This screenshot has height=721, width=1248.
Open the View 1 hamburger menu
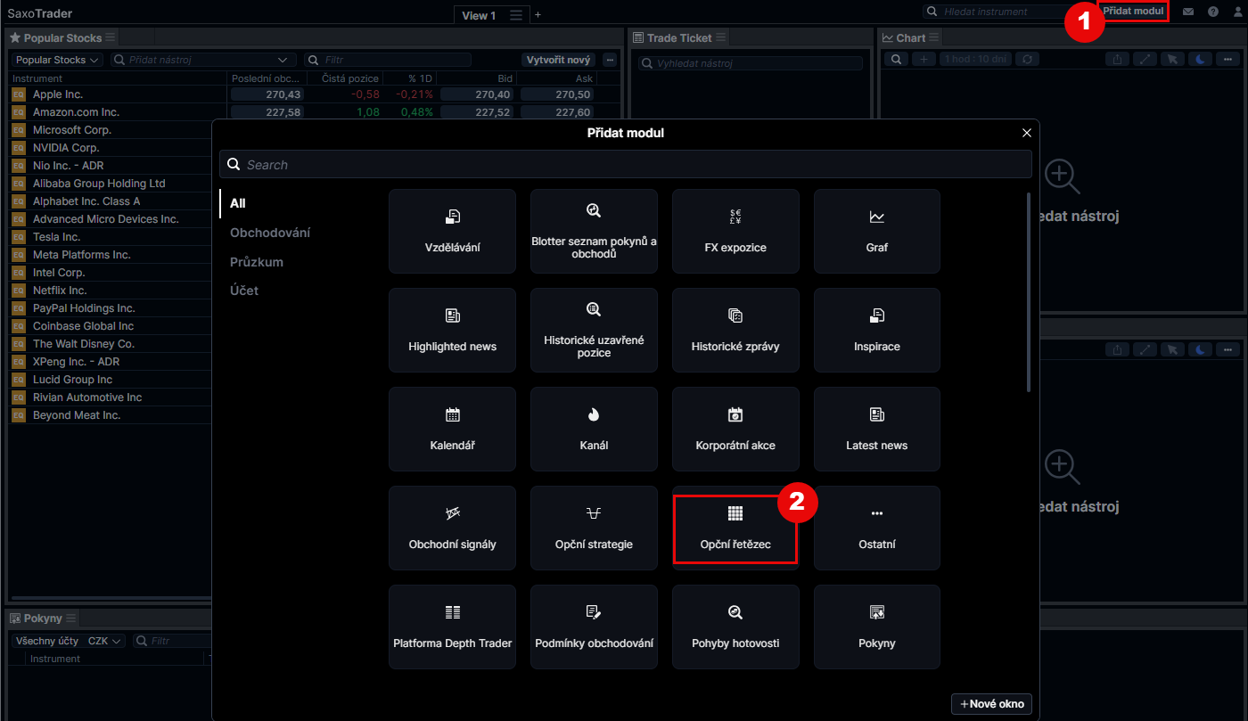click(516, 15)
